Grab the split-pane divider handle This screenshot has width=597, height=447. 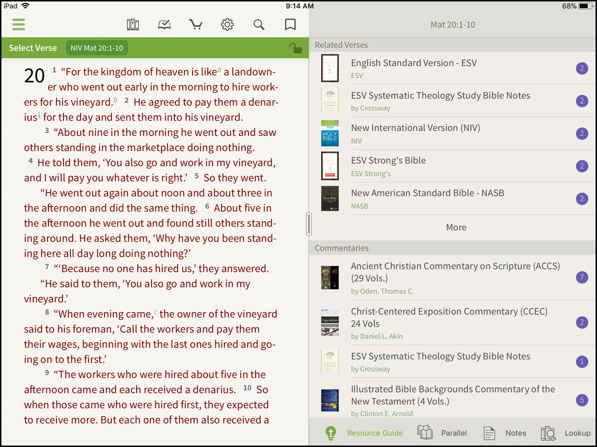pos(309,224)
